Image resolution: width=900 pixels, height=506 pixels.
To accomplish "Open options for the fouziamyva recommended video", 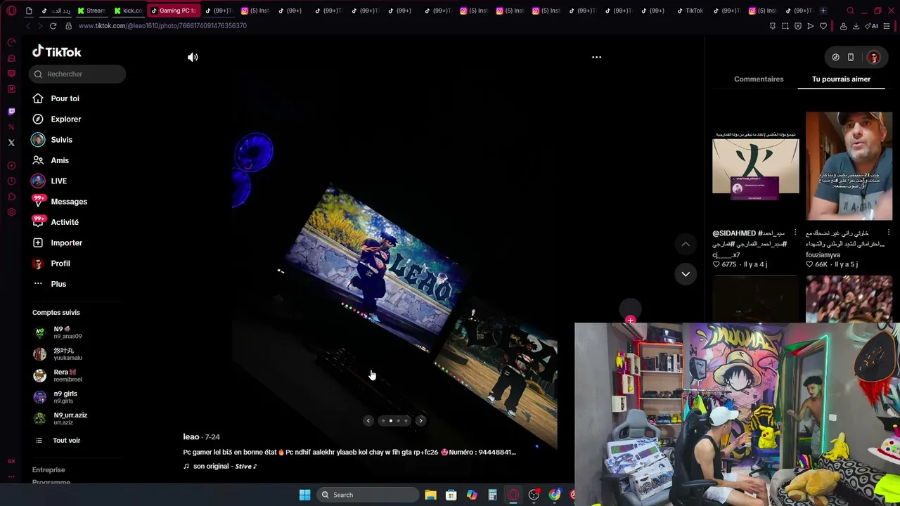I will [889, 233].
